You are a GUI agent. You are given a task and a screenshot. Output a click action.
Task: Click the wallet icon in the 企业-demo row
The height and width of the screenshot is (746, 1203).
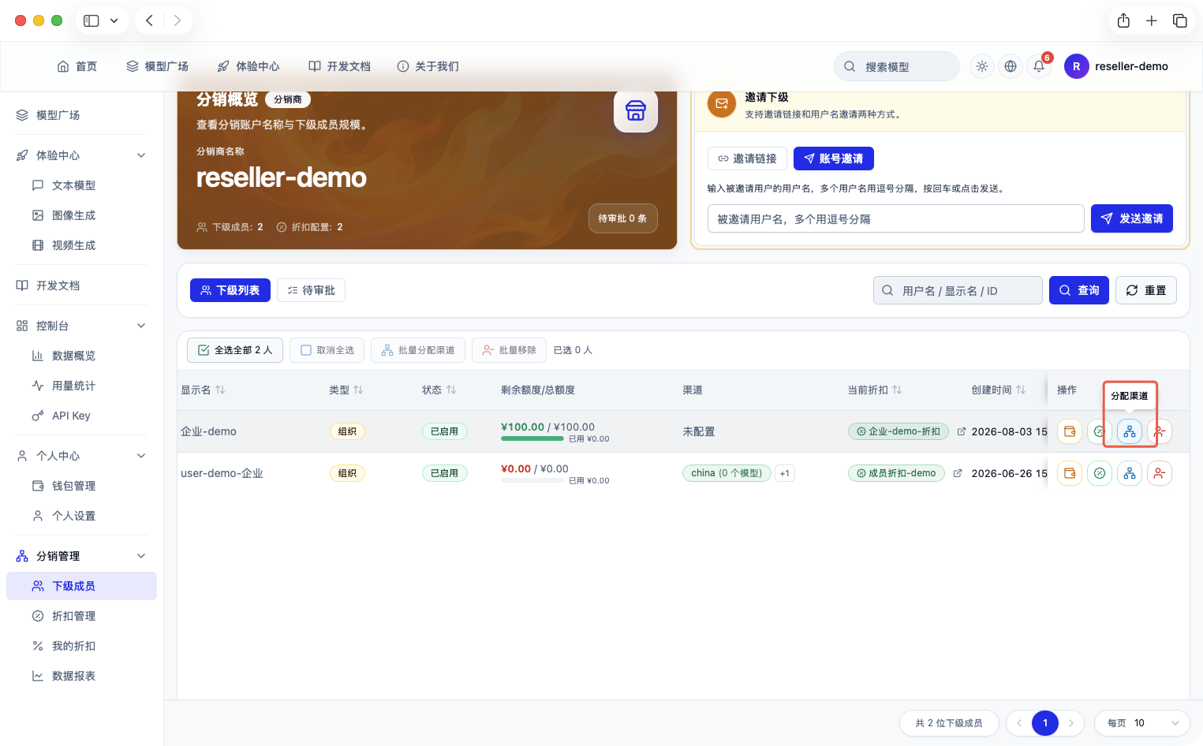point(1069,431)
